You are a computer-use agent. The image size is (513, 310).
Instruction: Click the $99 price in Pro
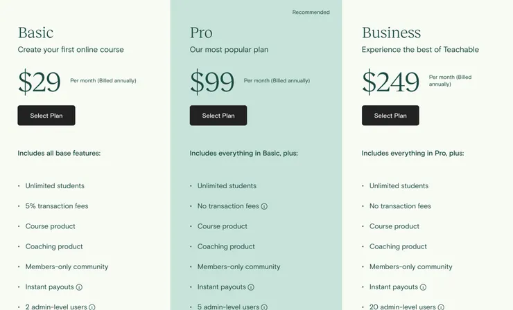(x=212, y=82)
